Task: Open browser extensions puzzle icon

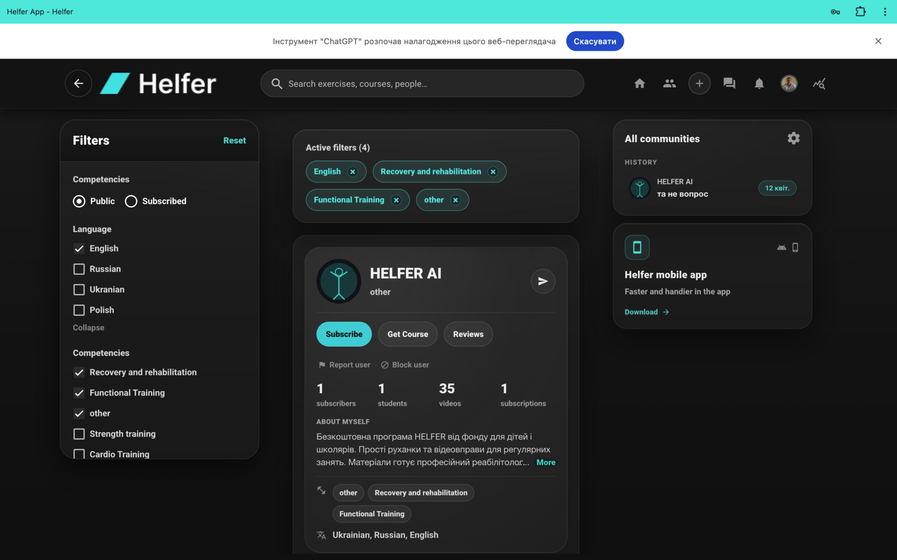Action: click(861, 11)
